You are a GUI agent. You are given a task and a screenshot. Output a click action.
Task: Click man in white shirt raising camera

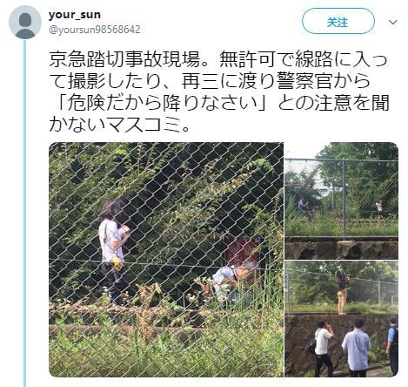coord(324,347)
